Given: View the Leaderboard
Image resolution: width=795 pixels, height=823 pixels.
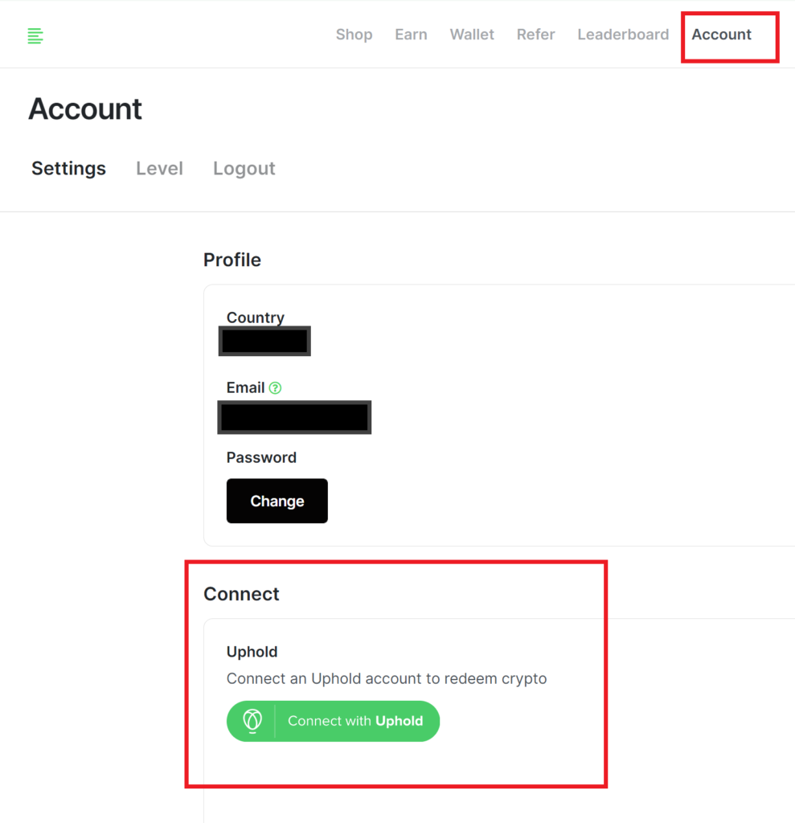Looking at the screenshot, I should pos(623,35).
